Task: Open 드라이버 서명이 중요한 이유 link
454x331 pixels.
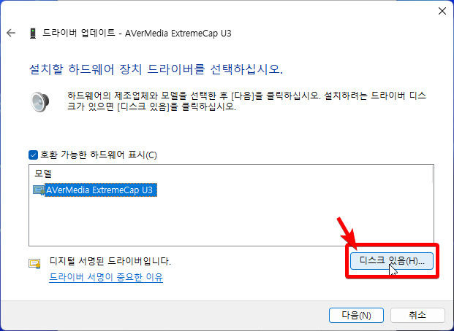Action: (x=106, y=277)
